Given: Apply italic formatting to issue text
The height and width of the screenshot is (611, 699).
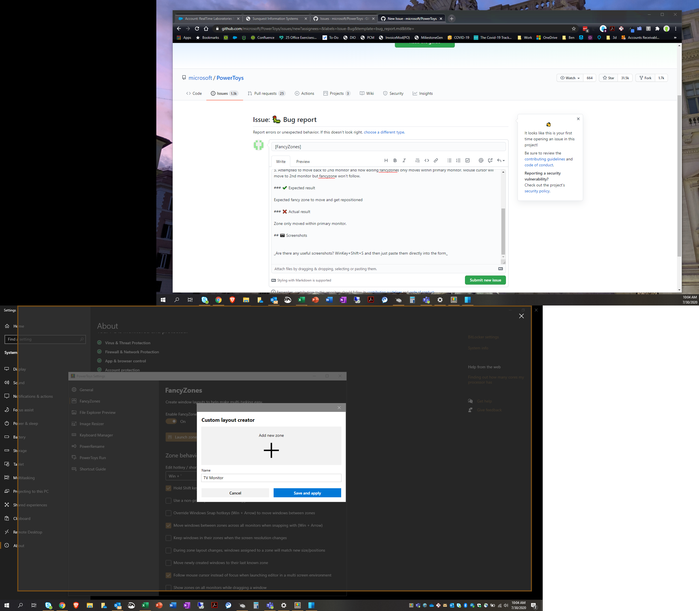Looking at the screenshot, I should (404, 160).
